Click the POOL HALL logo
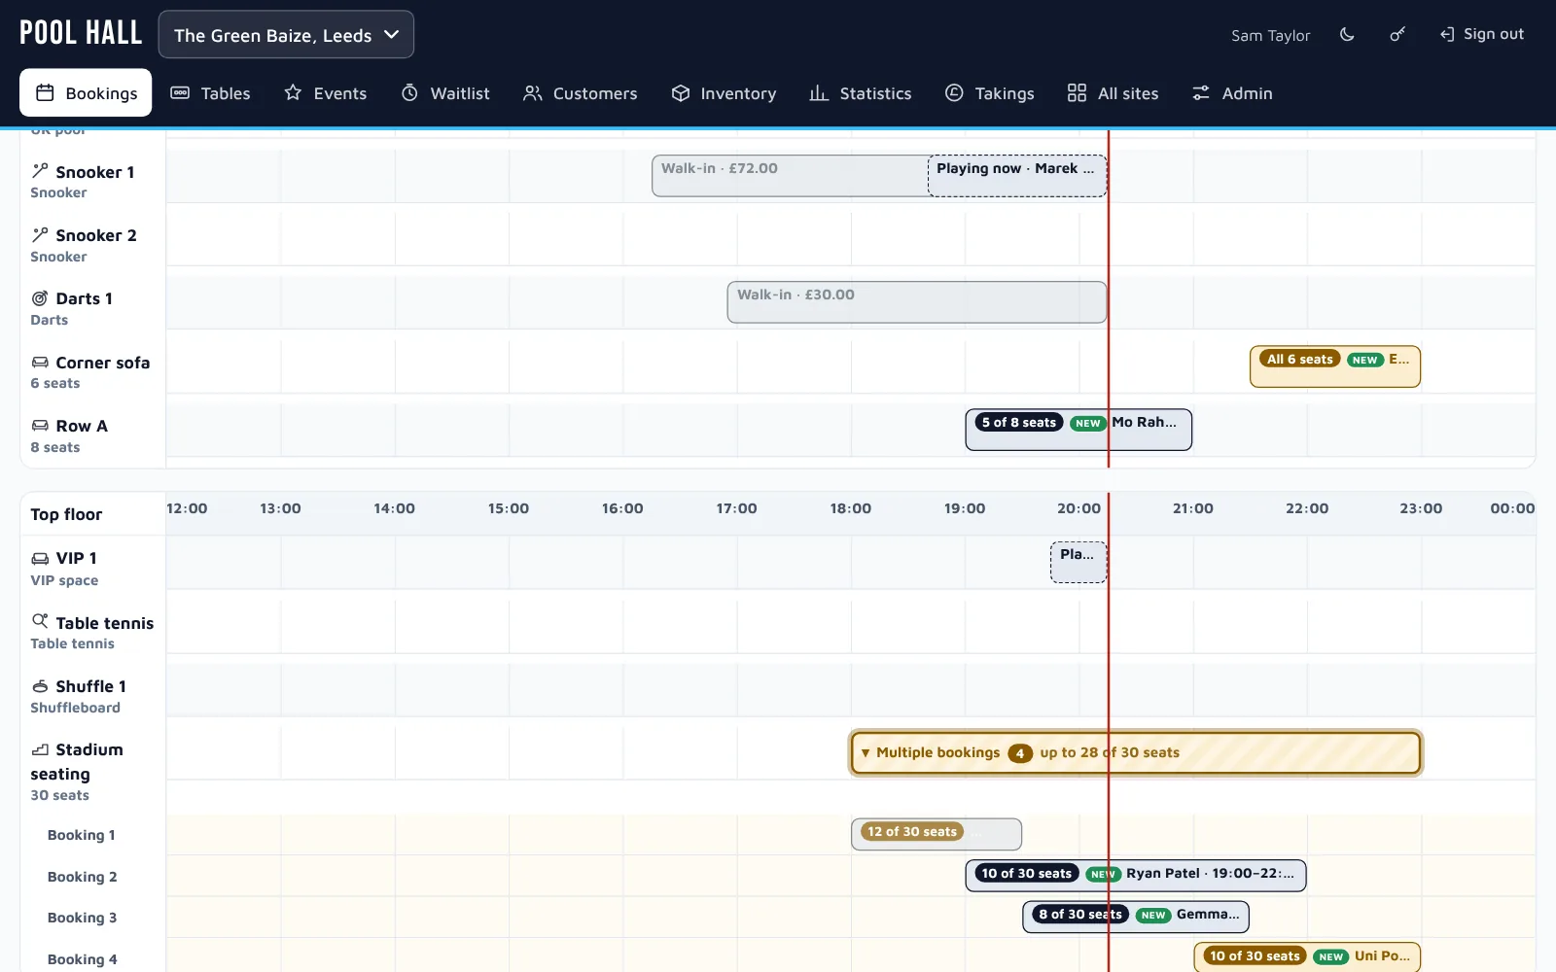 point(81,33)
